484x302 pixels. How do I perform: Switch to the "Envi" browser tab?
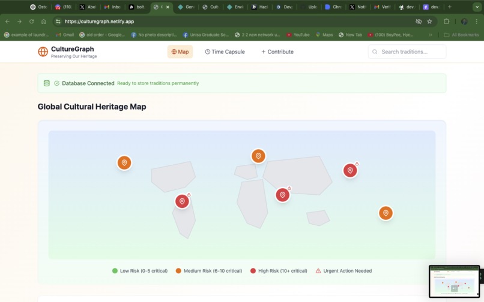click(235, 7)
